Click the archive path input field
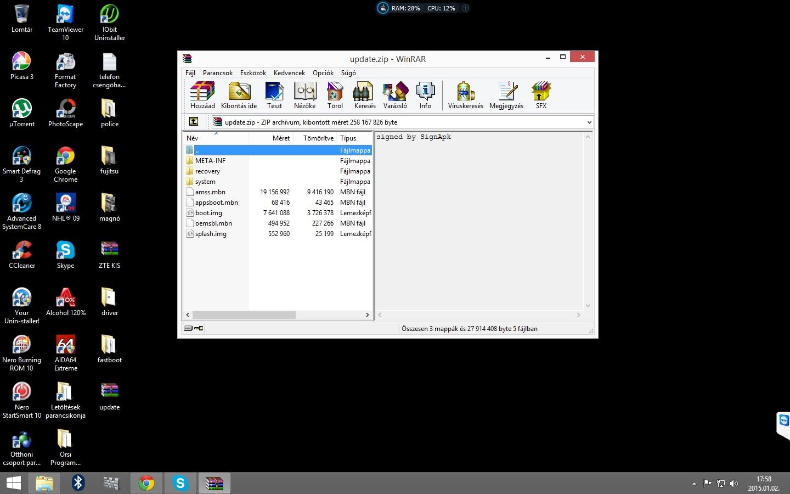The height and width of the screenshot is (494, 790). pos(403,122)
